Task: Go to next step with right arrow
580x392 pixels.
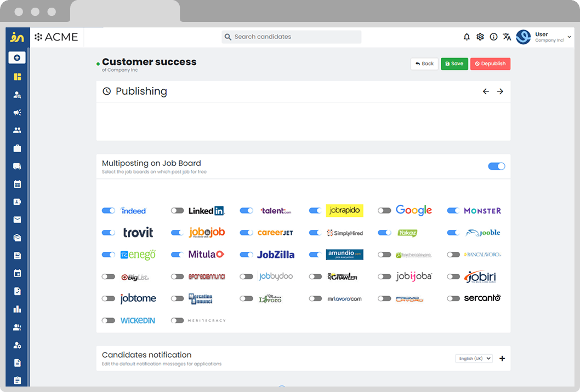Action: tap(500, 91)
